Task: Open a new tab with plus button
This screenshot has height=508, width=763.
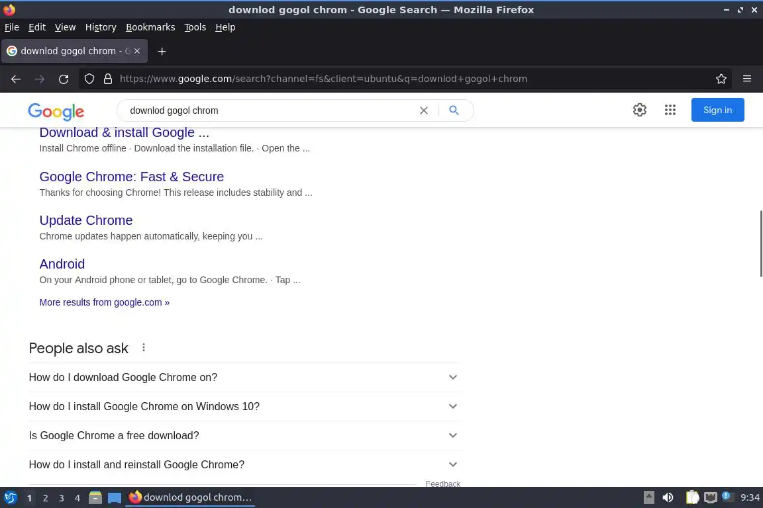Action: click(162, 51)
